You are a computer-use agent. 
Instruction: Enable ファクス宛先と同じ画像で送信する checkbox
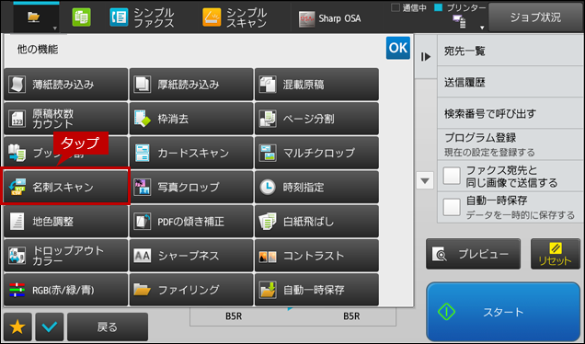[452, 176]
